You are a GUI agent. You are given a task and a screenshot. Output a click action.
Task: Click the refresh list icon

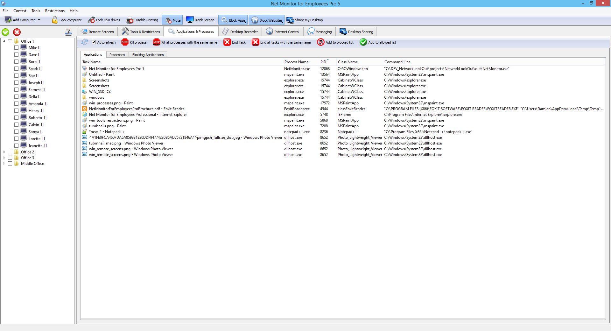click(x=85, y=42)
